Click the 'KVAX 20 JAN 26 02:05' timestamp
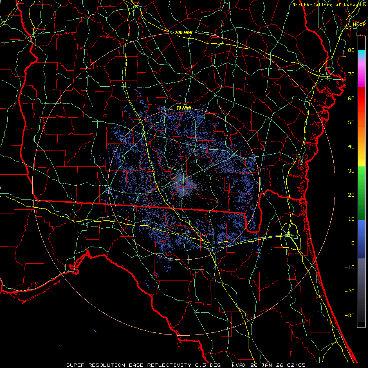This screenshot has height=368, width=368. click(269, 365)
